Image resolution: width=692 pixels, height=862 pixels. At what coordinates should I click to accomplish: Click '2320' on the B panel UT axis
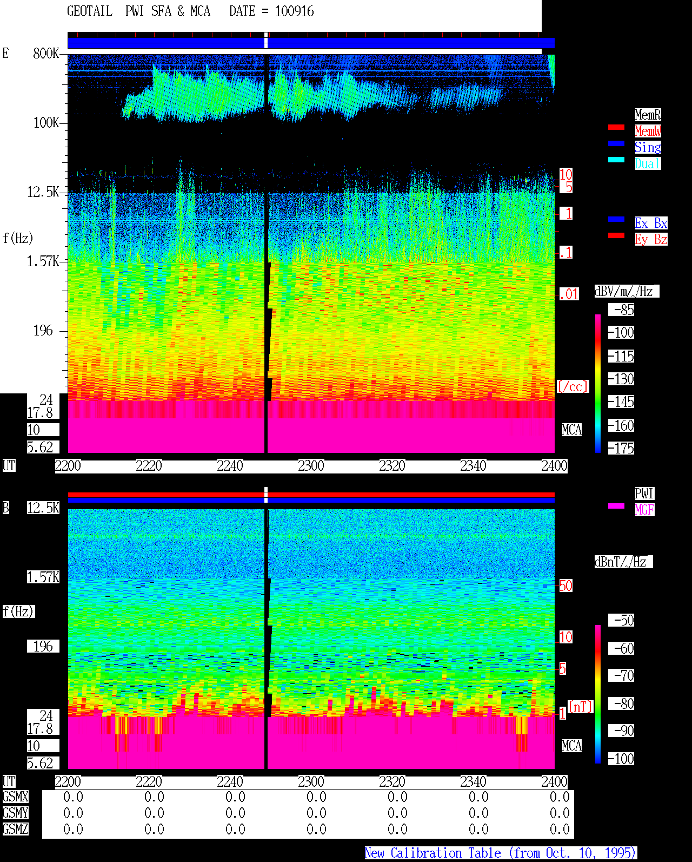click(392, 781)
